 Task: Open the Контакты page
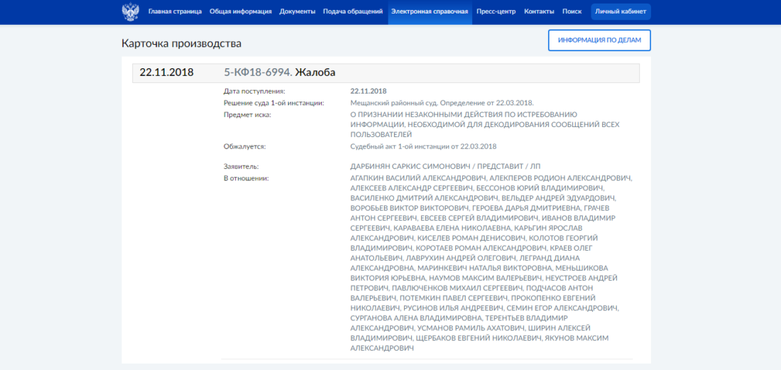(539, 12)
